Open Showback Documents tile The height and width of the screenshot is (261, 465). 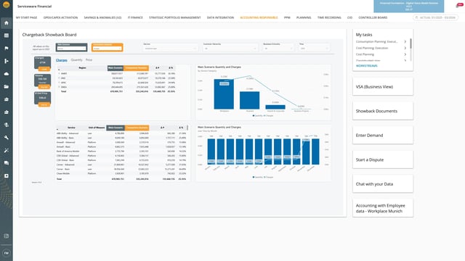[383, 111]
